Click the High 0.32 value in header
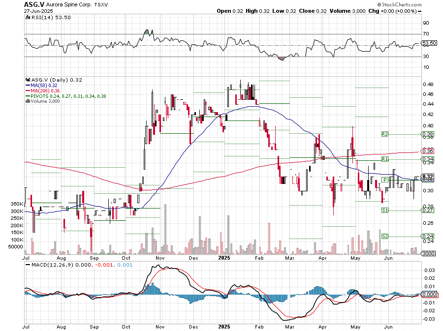The image size is (443, 331). pyautogui.click(x=257, y=11)
